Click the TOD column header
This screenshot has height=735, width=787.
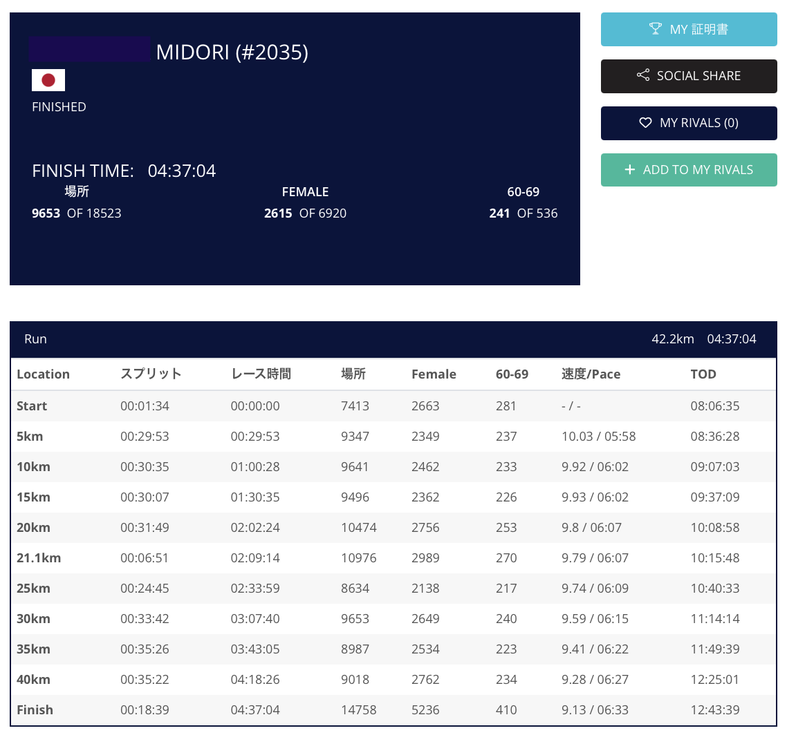tap(703, 374)
